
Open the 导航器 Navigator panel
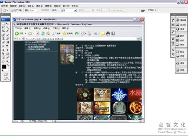(181, 20)
